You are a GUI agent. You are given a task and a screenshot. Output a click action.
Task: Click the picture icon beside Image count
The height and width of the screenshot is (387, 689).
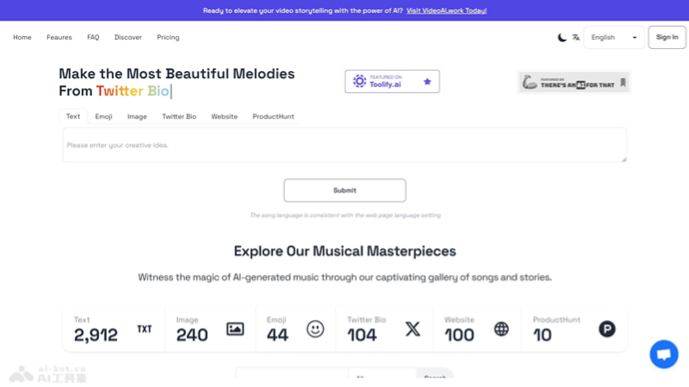[x=235, y=329]
